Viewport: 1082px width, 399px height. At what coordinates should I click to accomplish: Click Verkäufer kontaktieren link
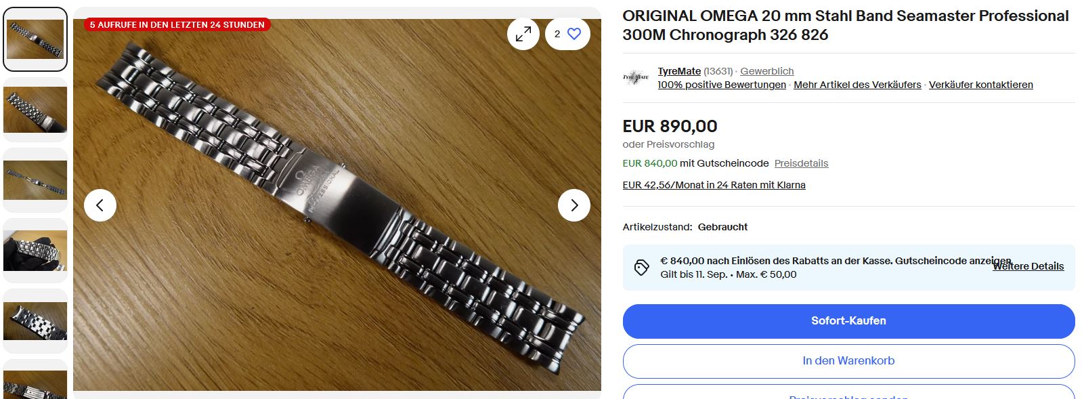pyautogui.click(x=980, y=85)
